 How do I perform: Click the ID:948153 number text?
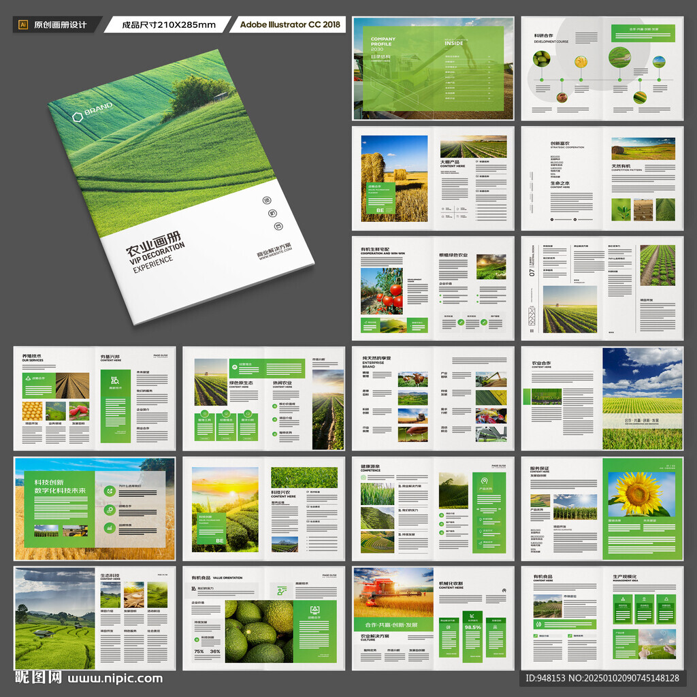[545, 678]
